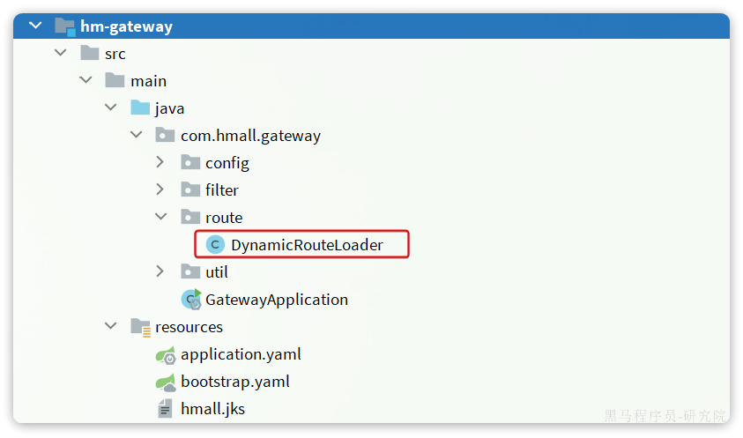Click the blue java source folder icon
The image size is (743, 438).
(x=140, y=108)
